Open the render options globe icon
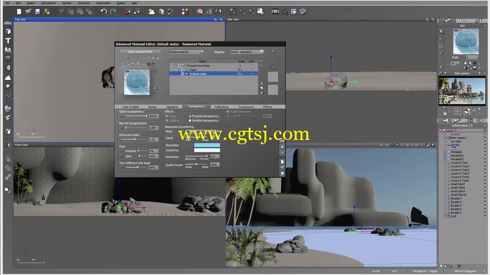Screen dimensions: 490x275 click(200, 12)
